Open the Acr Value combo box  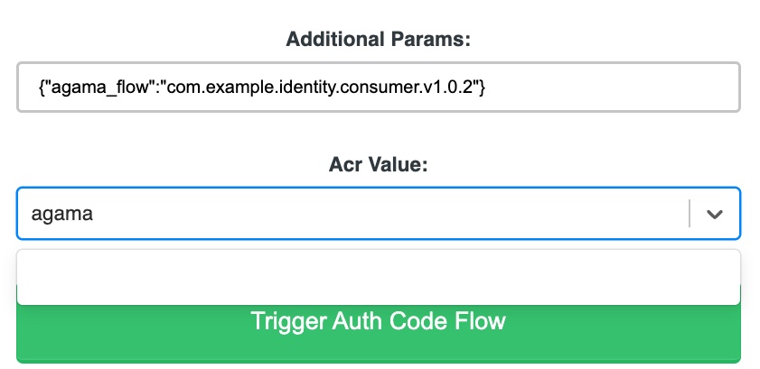[x=379, y=213]
